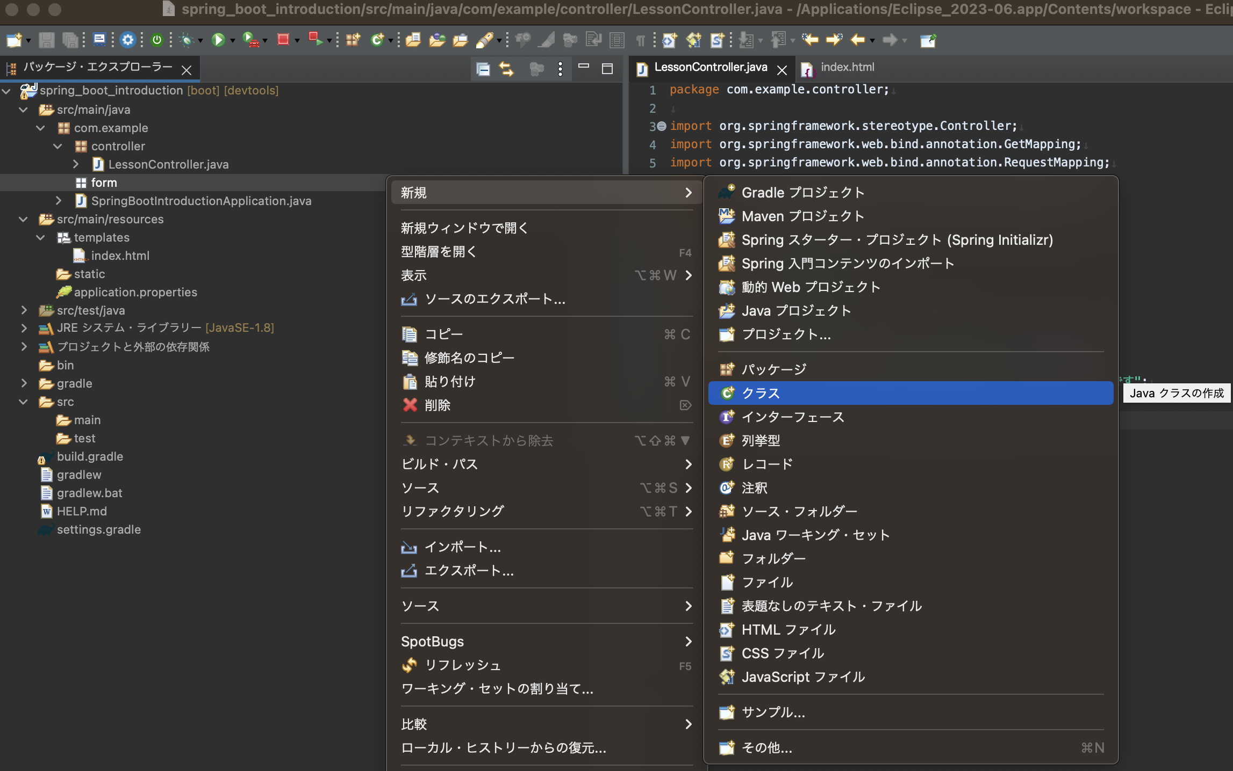This screenshot has width=1233, height=771.
Task: Save the current file with the disk icon
Action: pyautogui.click(x=47, y=40)
